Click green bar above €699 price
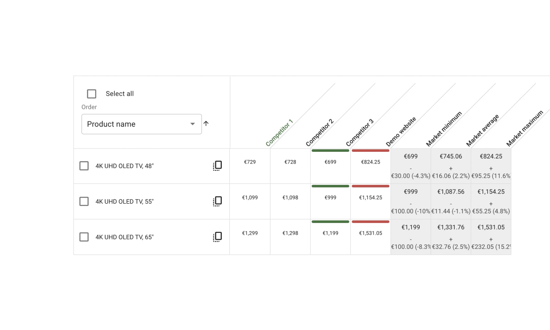550x330 pixels. [330, 150]
